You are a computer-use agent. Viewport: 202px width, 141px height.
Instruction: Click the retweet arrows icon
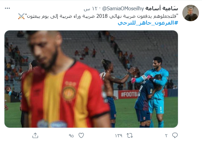[130, 136]
